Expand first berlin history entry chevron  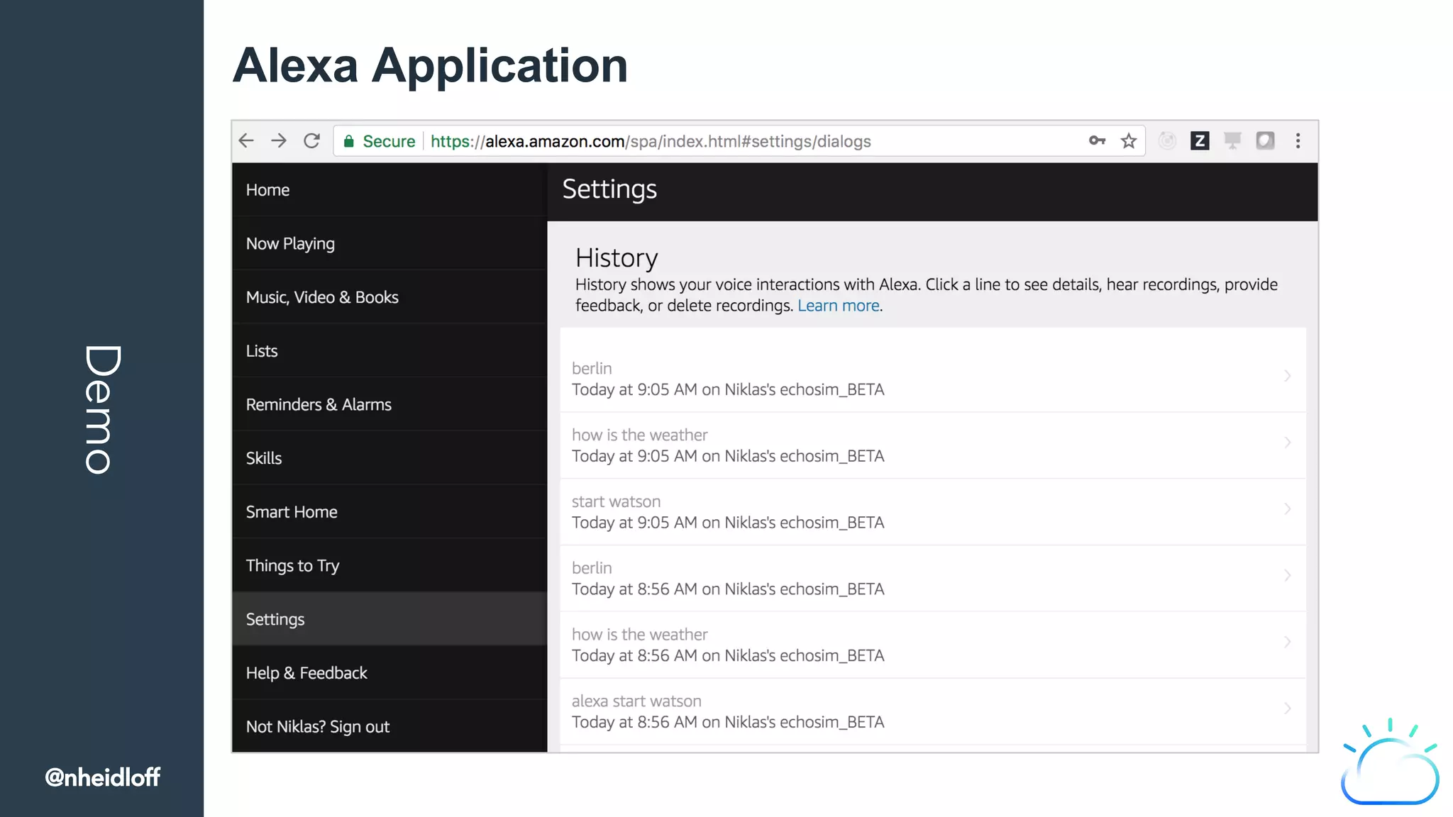[1287, 376]
